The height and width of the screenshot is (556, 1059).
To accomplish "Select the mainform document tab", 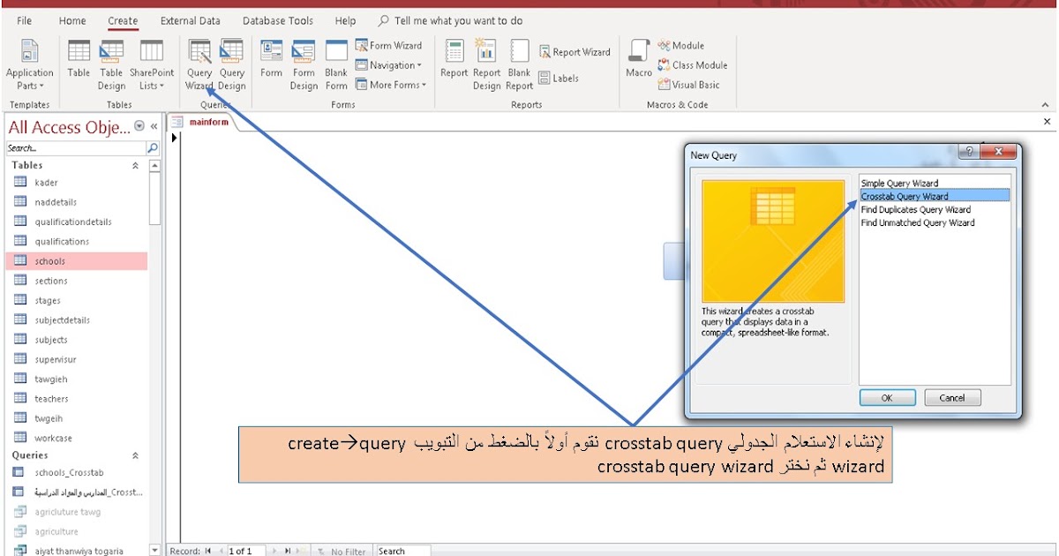I will (208, 123).
